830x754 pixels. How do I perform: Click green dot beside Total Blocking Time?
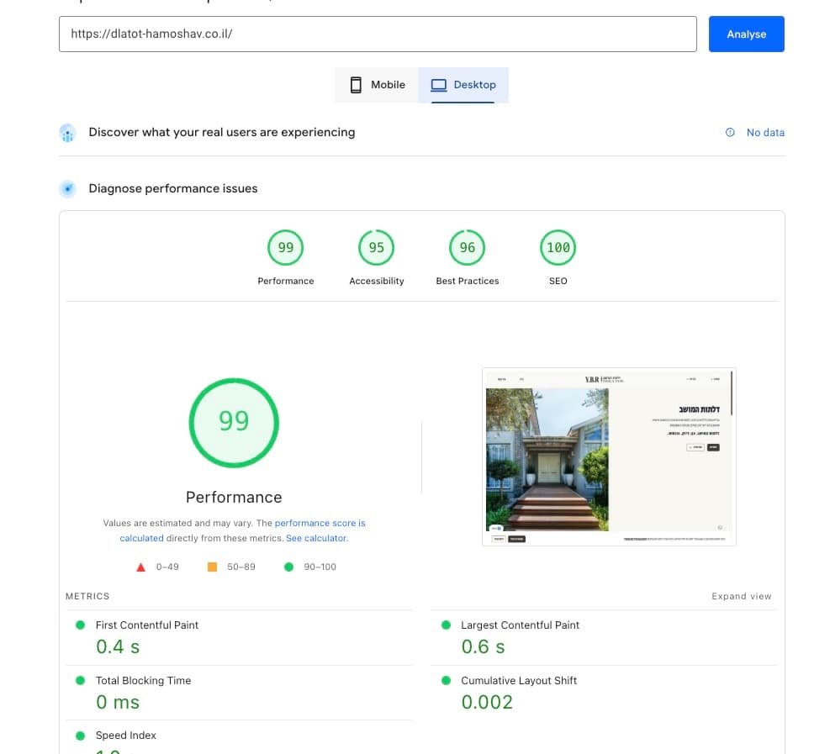click(x=80, y=681)
